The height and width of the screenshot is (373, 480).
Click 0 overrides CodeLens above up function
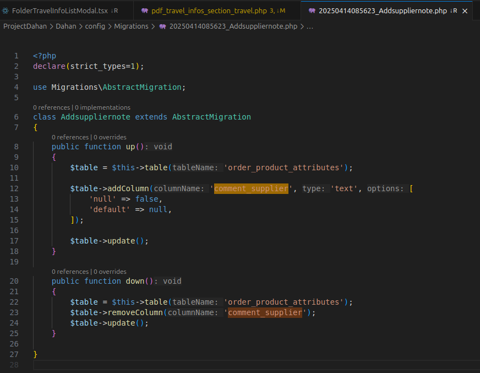tap(110, 137)
